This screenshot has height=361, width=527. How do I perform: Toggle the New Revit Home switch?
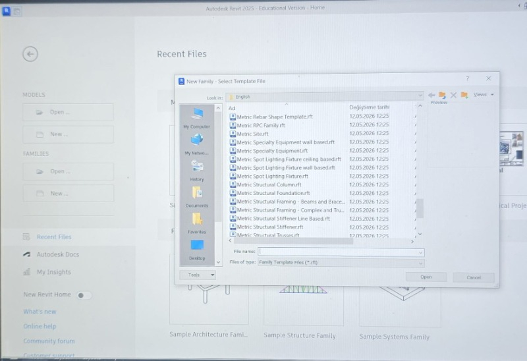click(84, 295)
